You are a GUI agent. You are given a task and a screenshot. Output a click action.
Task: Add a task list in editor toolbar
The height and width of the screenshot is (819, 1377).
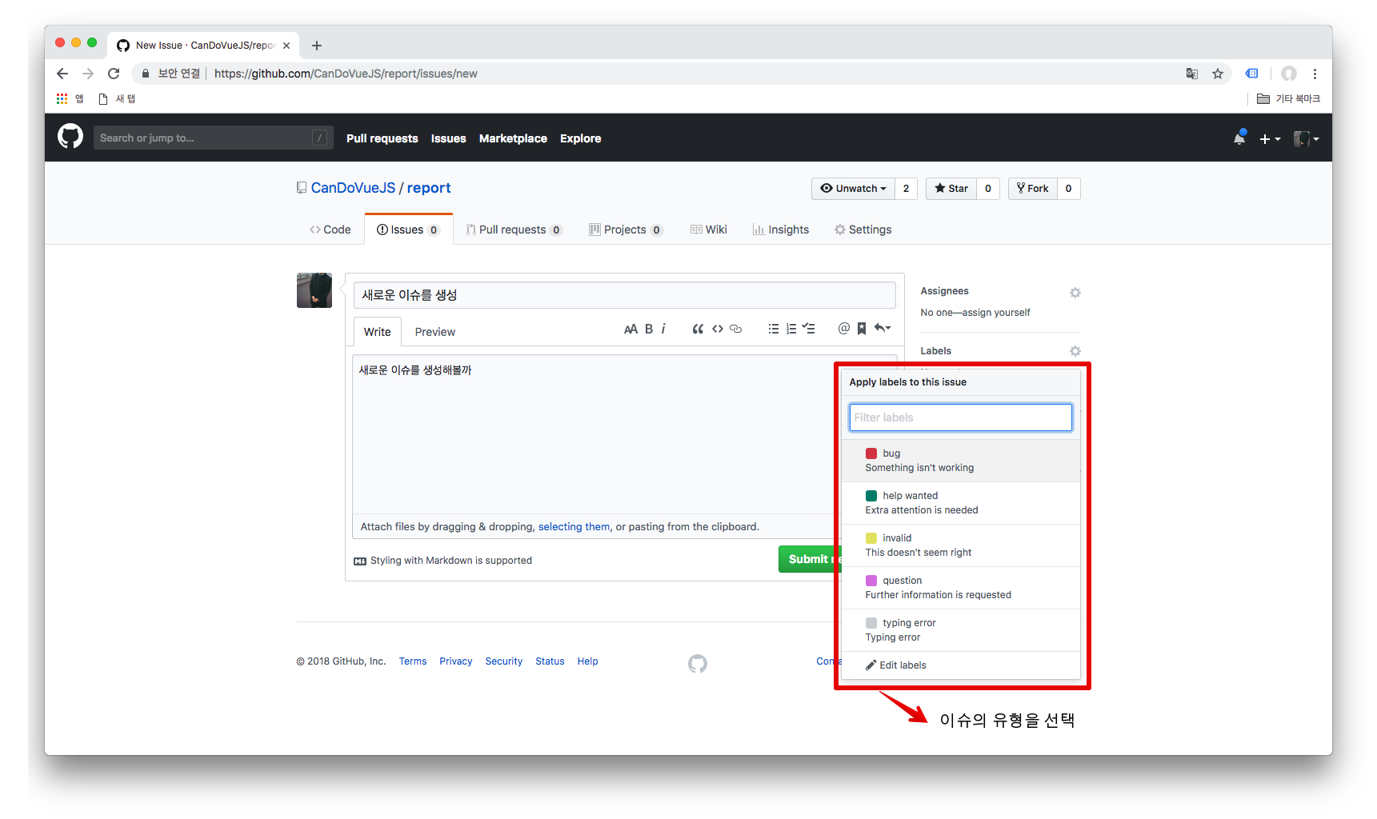808,329
